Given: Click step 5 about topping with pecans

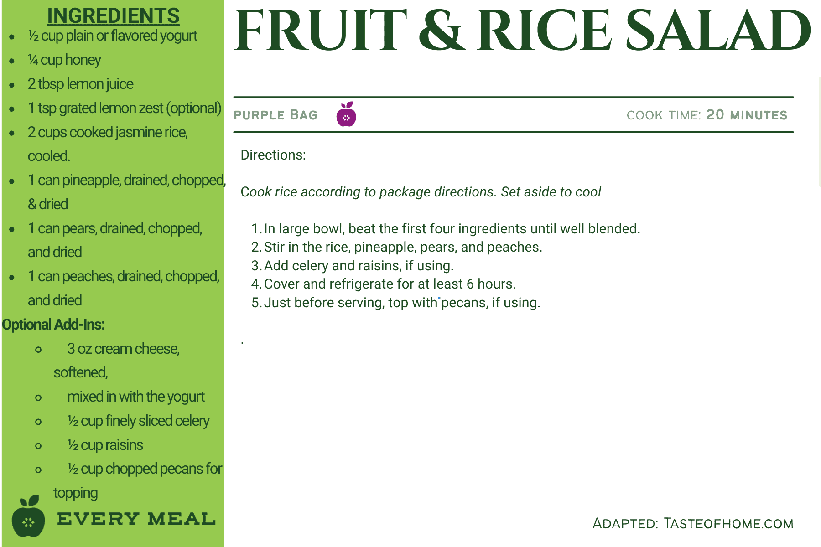Looking at the screenshot, I should [401, 303].
